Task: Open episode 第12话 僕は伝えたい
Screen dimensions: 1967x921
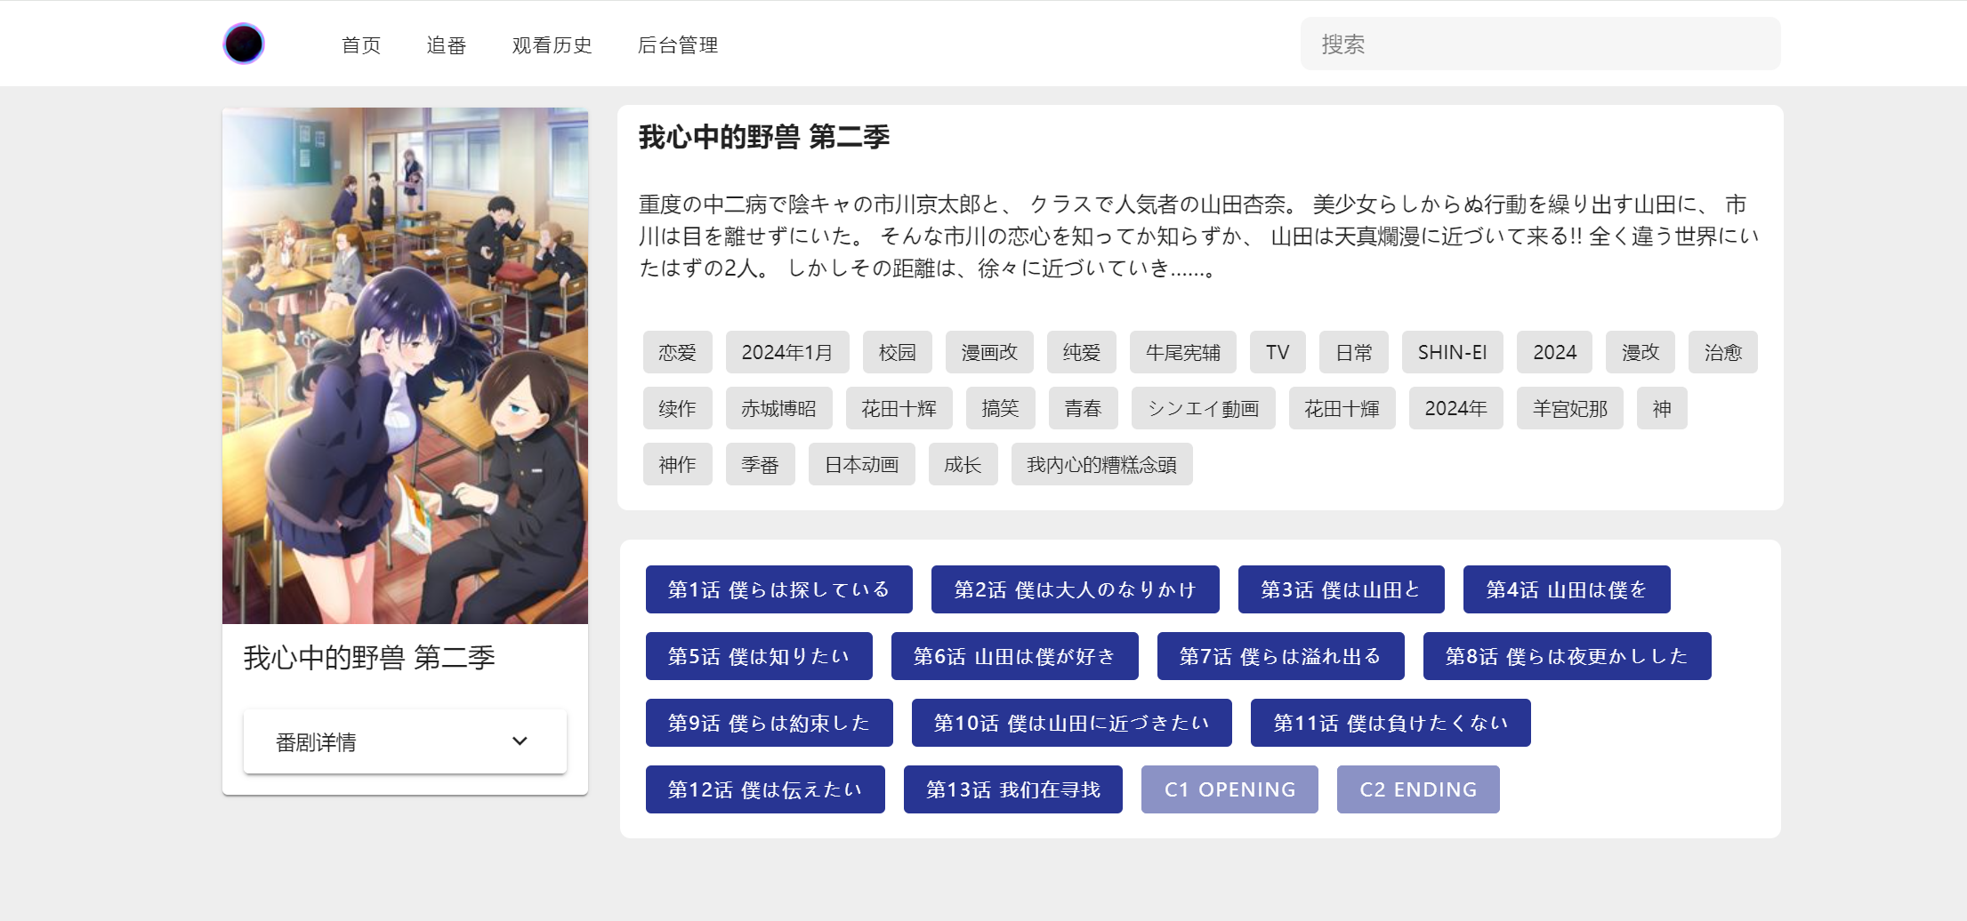Action: (x=765, y=789)
